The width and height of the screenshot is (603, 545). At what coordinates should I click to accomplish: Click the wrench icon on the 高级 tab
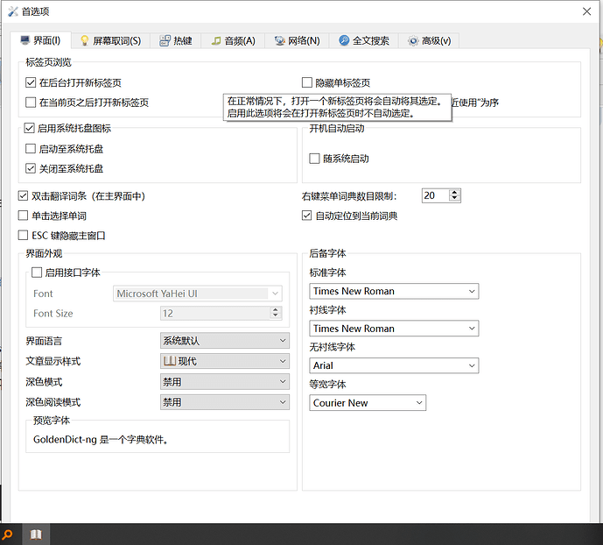[x=411, y=40]
